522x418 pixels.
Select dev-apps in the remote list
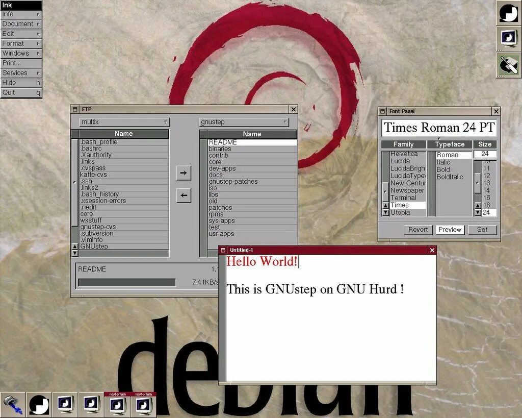pyautogui.click(x=252, y=168)
